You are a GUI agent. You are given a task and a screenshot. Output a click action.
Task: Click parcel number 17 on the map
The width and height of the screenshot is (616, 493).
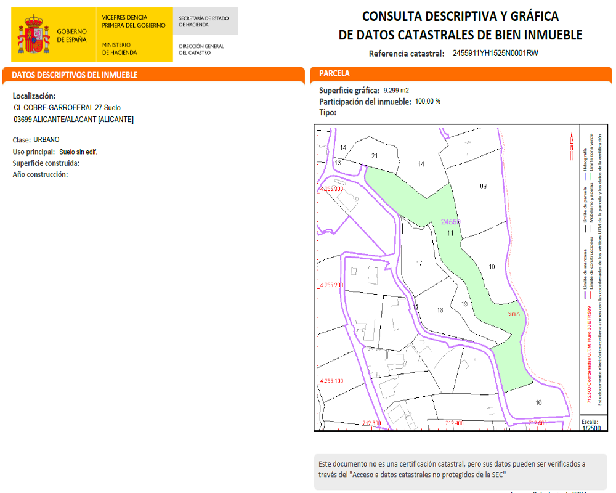[419, 263]
